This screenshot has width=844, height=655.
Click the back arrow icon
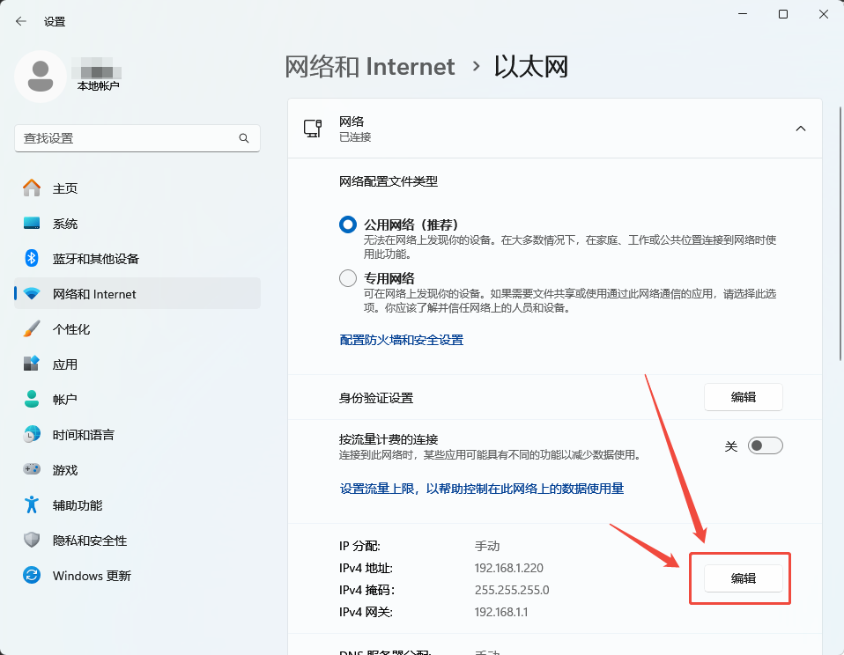coord(21,21)
